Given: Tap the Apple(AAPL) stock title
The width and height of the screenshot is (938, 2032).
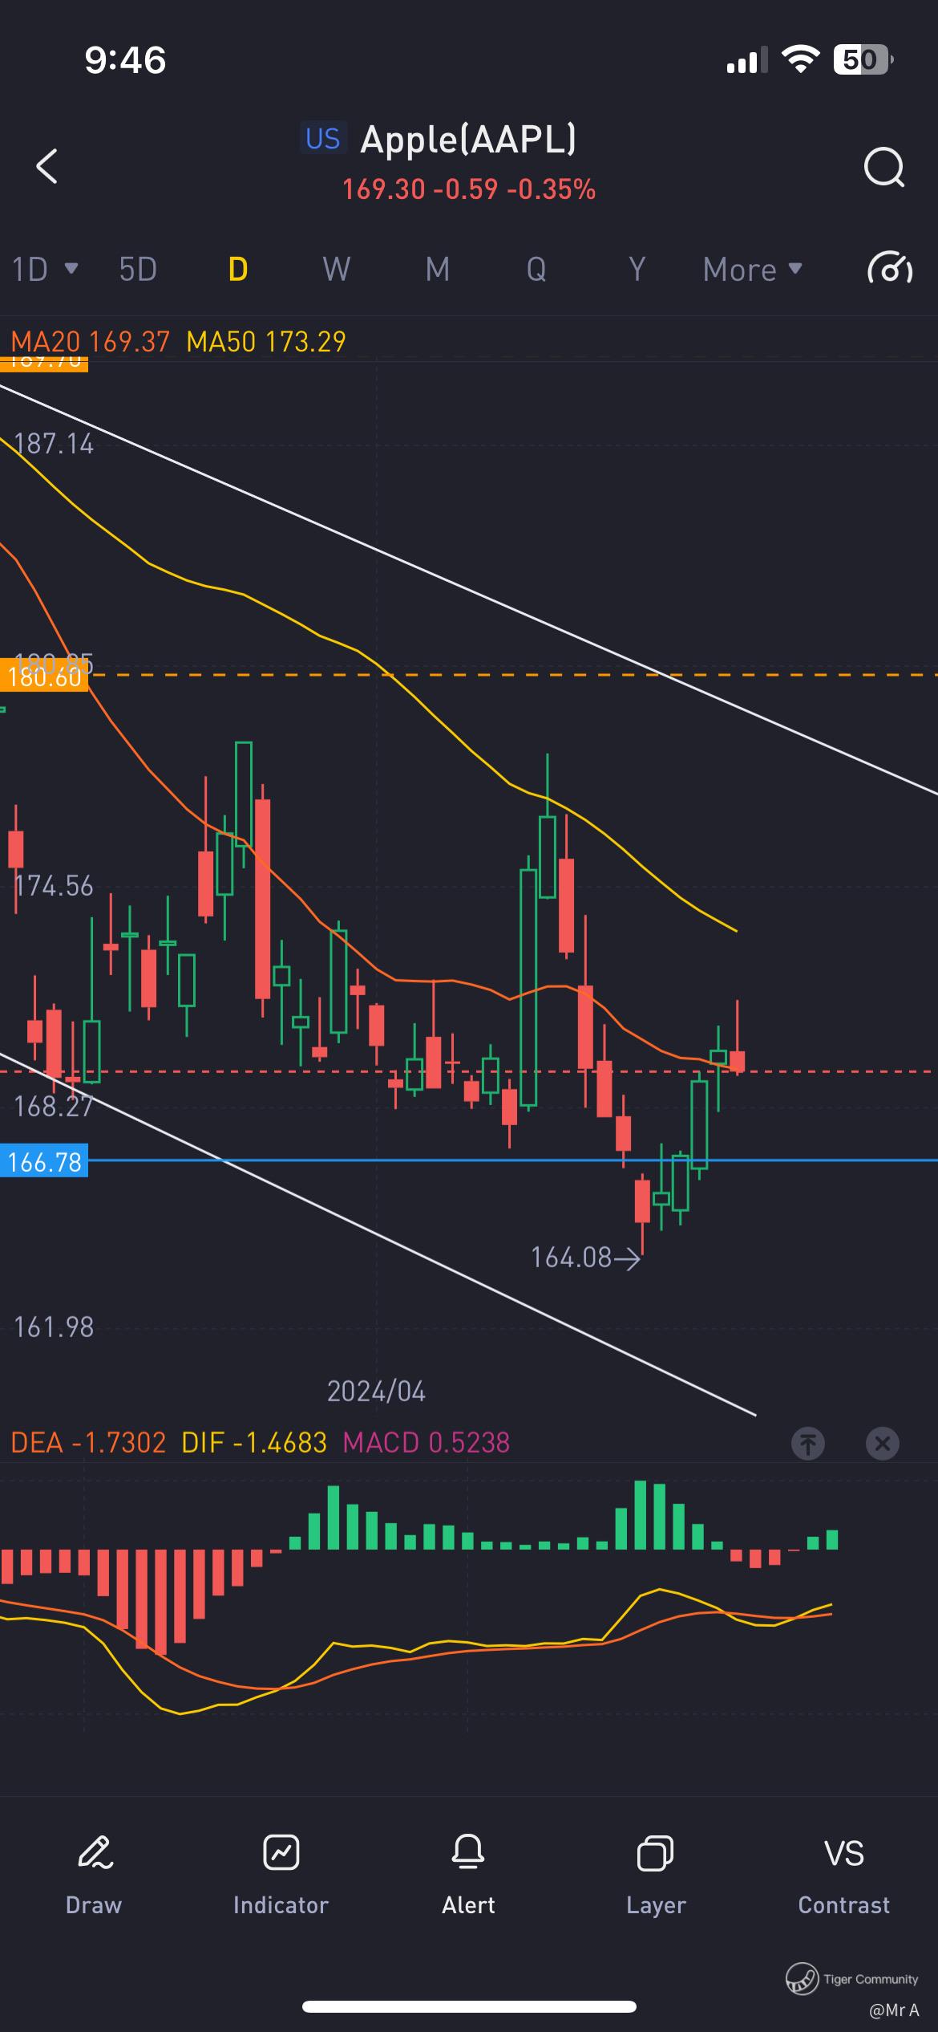Looking at the screenshot, I should [x=468, y=139].
